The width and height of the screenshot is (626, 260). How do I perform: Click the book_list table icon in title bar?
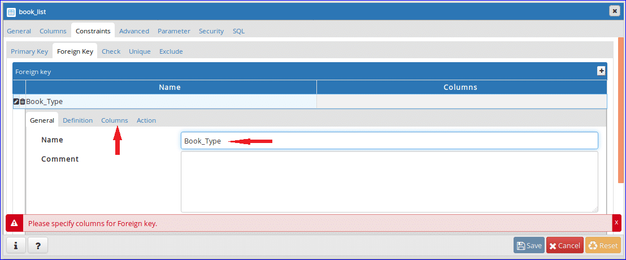click(x=11, y=12)
